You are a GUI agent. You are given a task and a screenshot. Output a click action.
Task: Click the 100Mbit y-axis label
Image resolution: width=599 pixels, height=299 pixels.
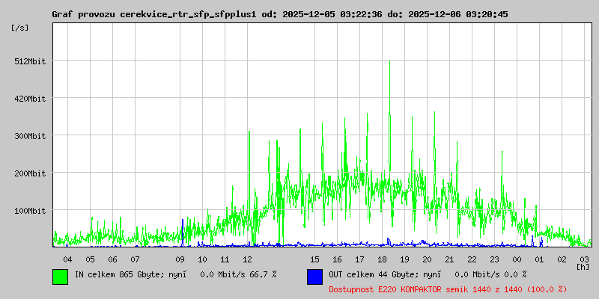31,211
